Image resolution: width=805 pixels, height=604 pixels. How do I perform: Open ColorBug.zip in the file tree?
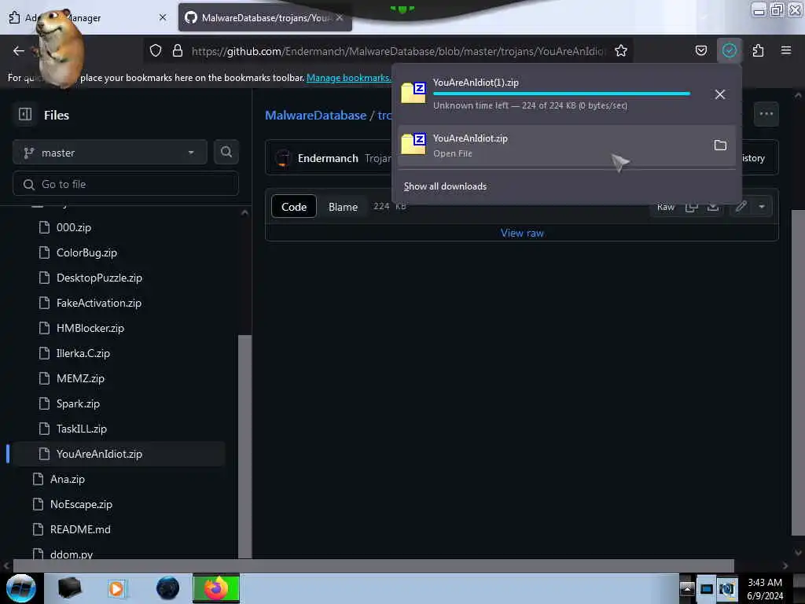(x=86, y=252)
